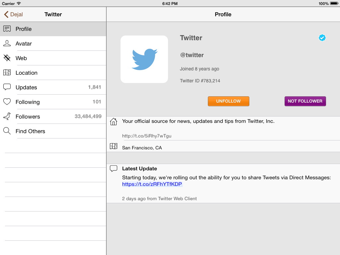The height and width of the screenshot is (255, 340).
Task: Tap the Following count 101
Action: [x=97, y=102]
